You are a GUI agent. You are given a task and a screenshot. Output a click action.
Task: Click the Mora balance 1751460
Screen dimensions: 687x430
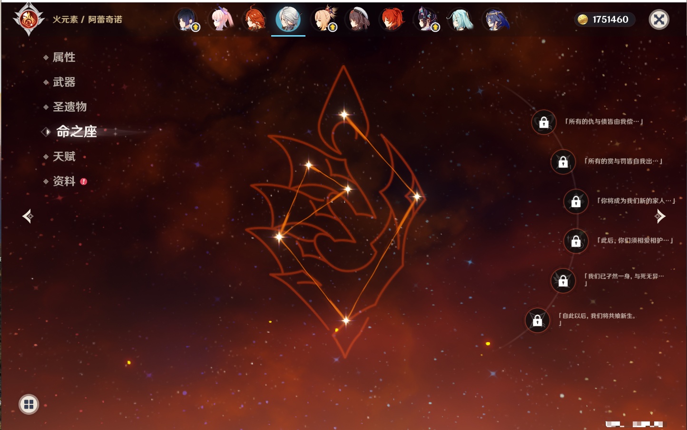click(604, 19)
